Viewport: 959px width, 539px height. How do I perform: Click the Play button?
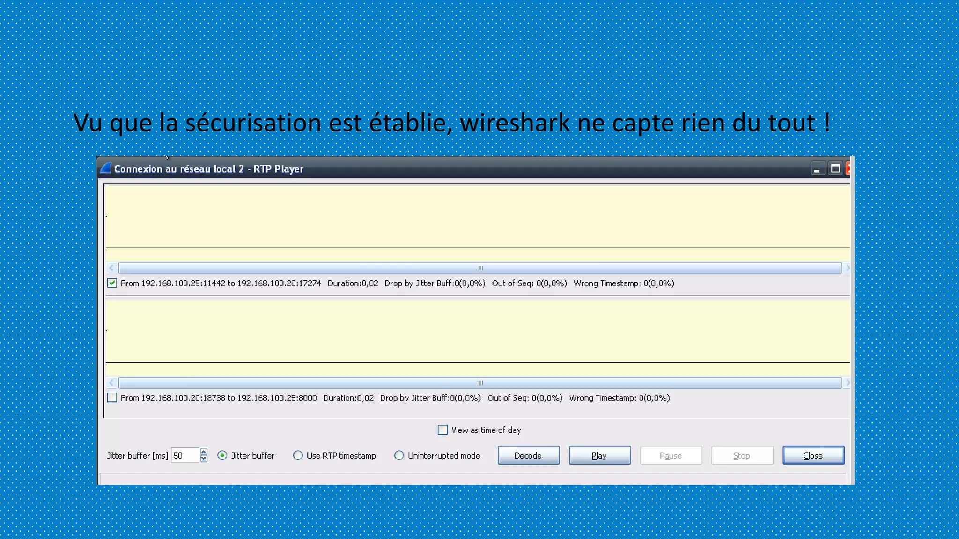pos(599,455)
